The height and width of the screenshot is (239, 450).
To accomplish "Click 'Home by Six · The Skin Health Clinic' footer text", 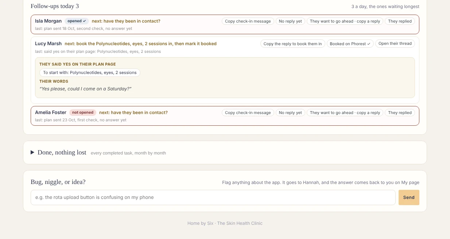I will [225, 223].
